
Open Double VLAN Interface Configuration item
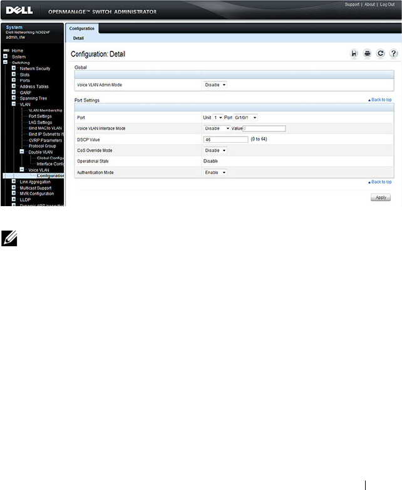pyautogui.click(x=50, y=164)
